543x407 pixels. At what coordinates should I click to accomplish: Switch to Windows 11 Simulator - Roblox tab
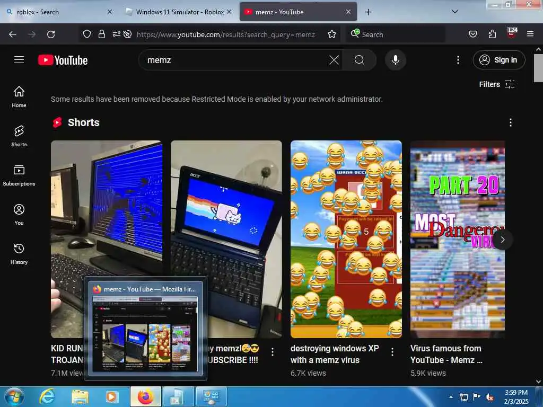pyautogui.click(x=178, y=12)
